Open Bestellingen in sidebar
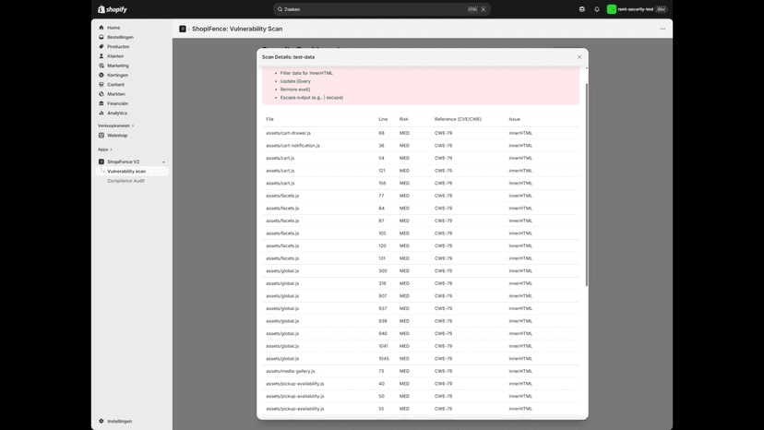Screen dimensions: 764x430 point(120,37)
